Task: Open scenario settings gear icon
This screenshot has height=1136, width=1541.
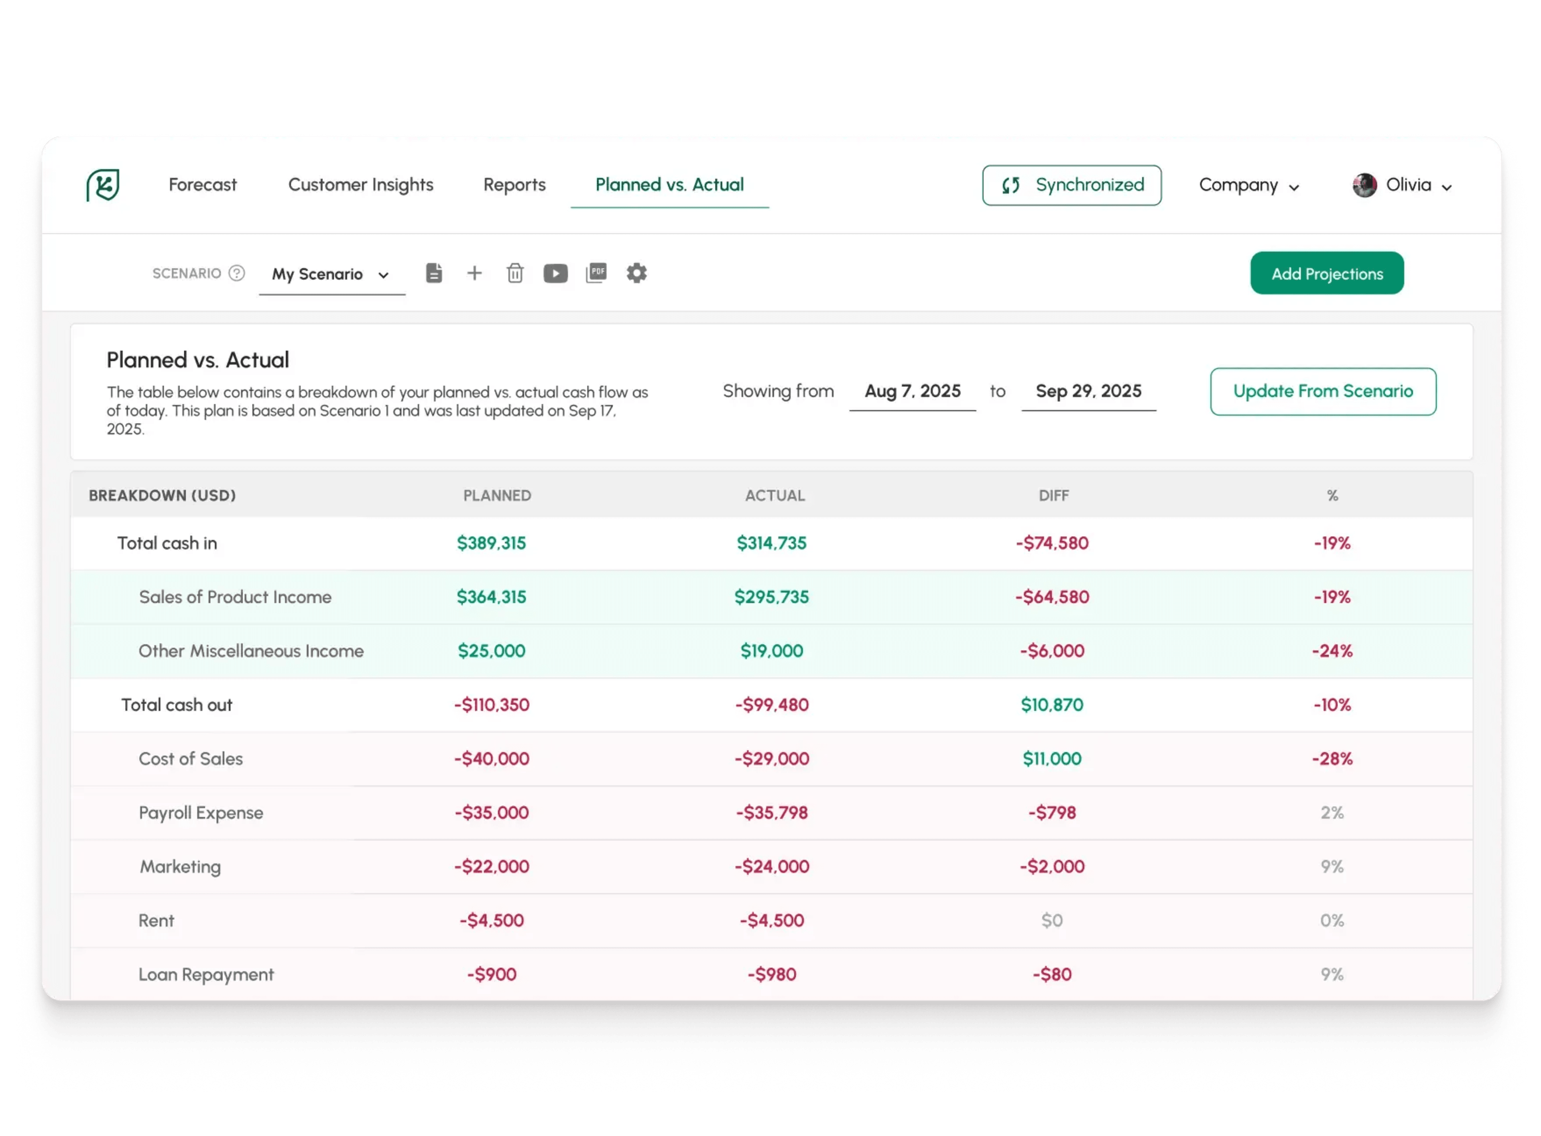Action: pyautogui.click(x=637, y=273)
